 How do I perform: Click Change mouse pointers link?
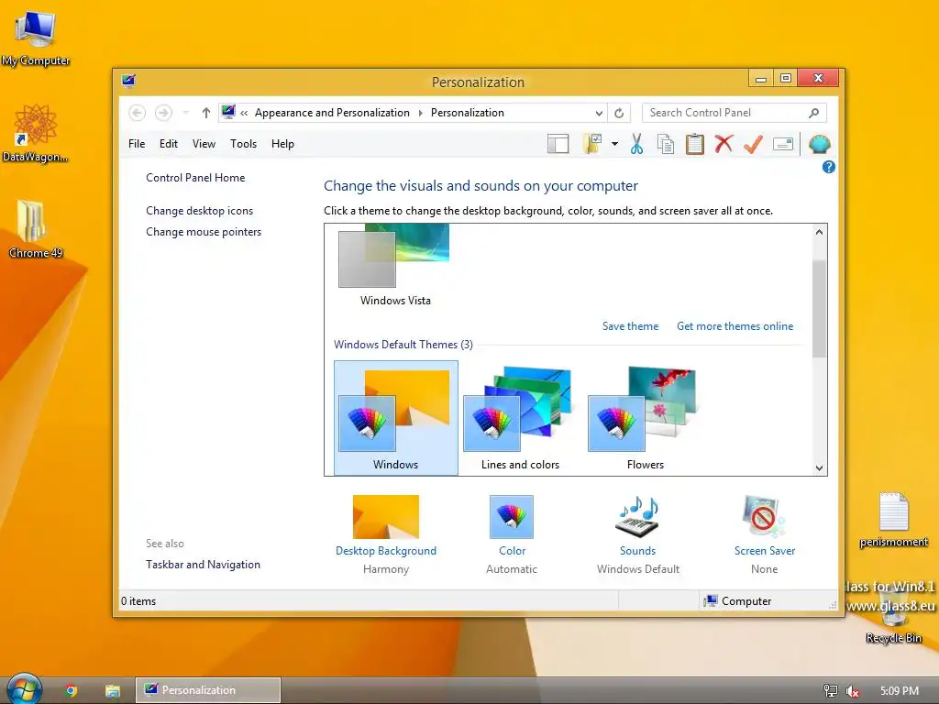point(204,232)
